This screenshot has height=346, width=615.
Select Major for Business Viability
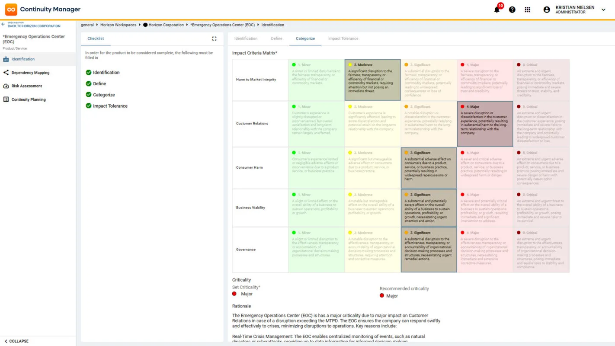click(x=485, y=208)
